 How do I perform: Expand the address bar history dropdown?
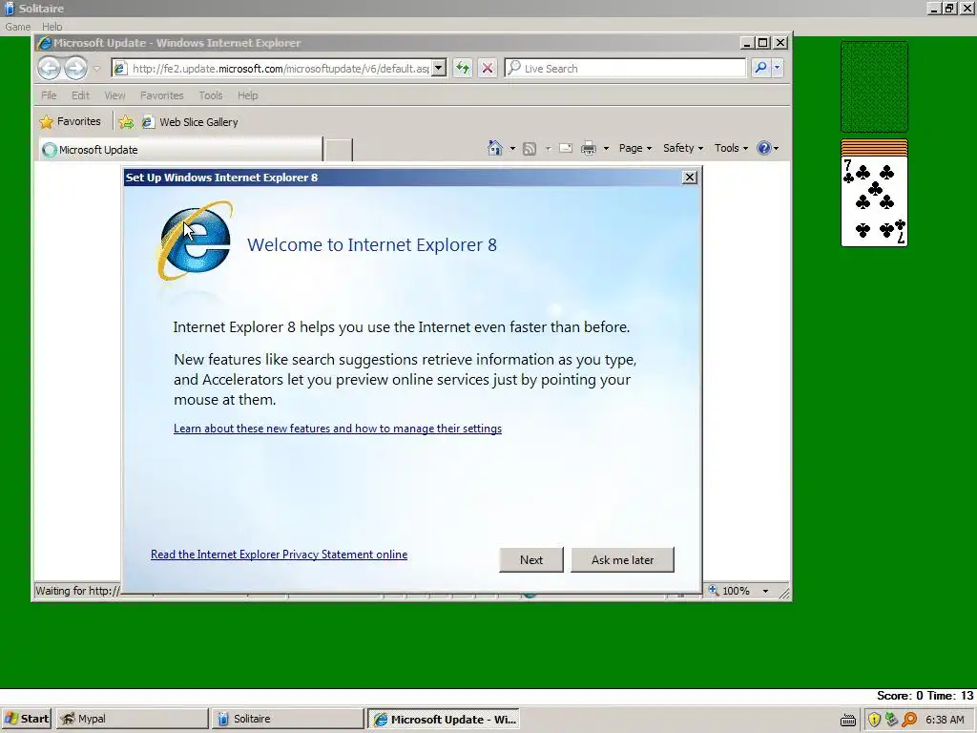439,68
